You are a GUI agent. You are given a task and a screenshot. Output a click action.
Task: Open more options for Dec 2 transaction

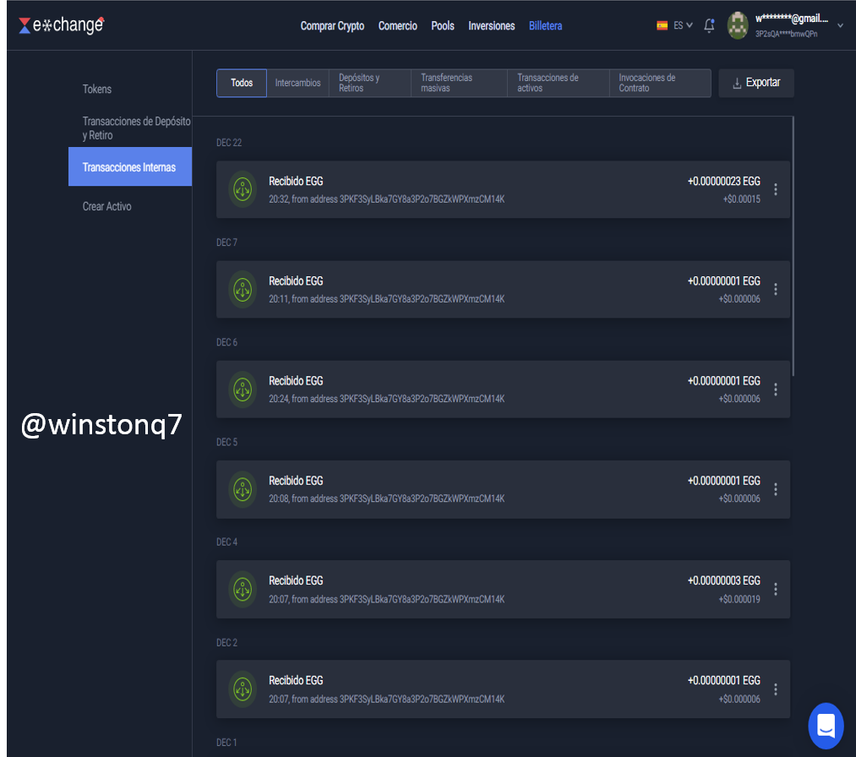[x=775, y=689]
